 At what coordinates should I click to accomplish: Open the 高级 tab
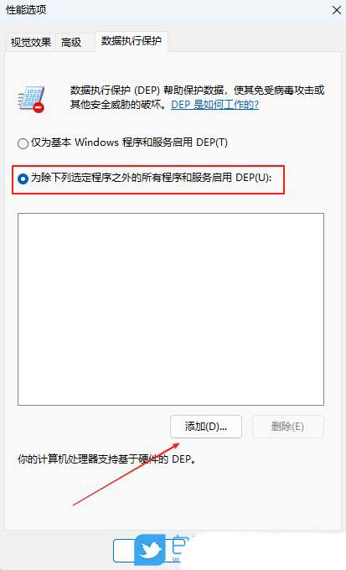coord(71,42)
